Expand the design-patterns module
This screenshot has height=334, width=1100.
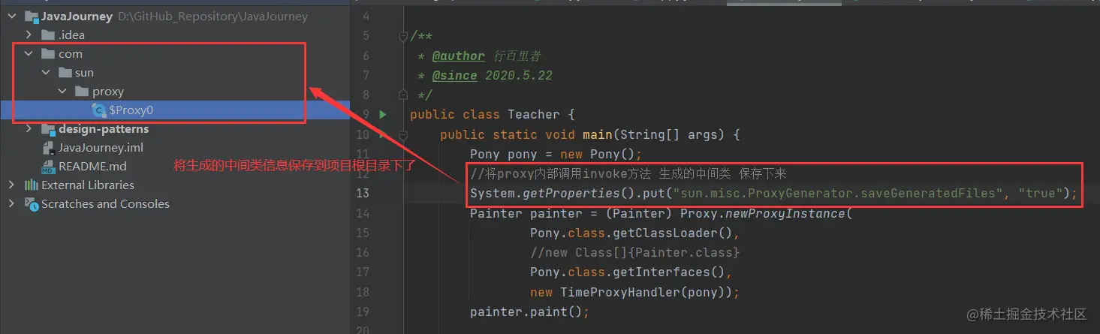(29, 128)
